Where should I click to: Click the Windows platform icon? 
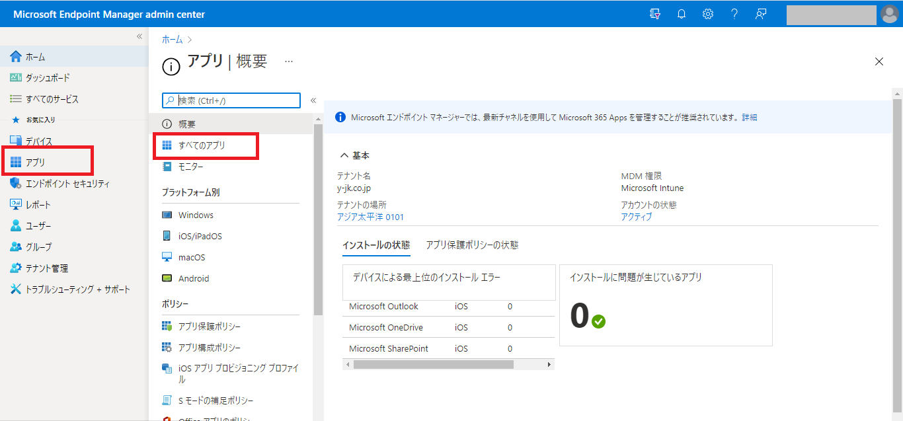click(x=167, y=215)
